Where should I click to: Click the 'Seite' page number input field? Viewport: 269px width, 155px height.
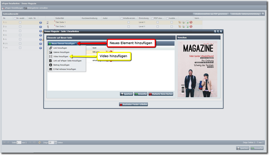point(19,143)
